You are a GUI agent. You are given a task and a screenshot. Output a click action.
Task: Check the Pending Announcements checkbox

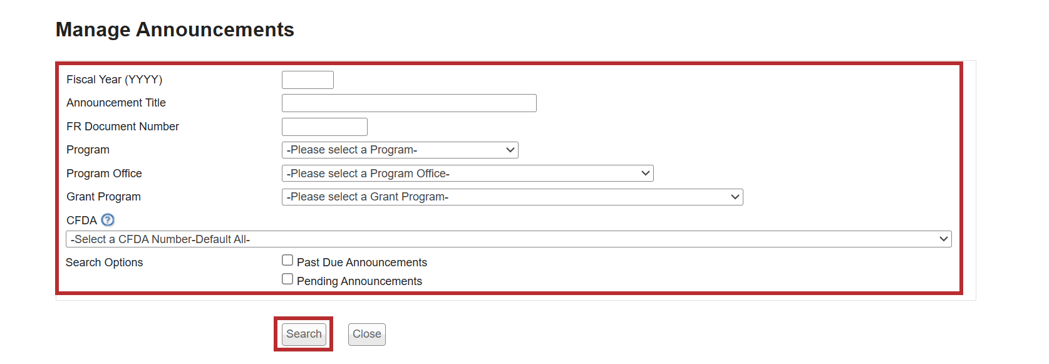(x=287, y=279)
